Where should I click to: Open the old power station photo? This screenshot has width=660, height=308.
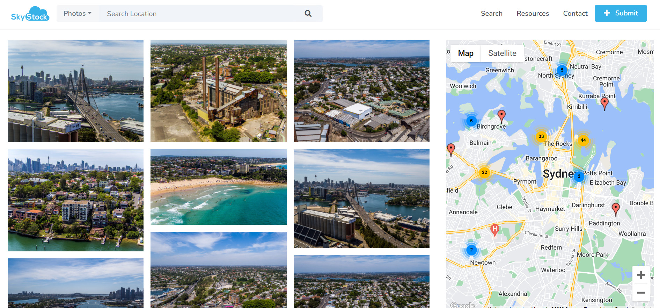218,91
